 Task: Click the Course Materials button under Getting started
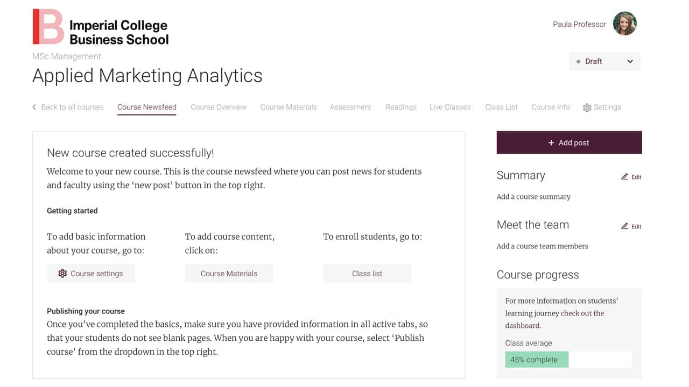229,274
